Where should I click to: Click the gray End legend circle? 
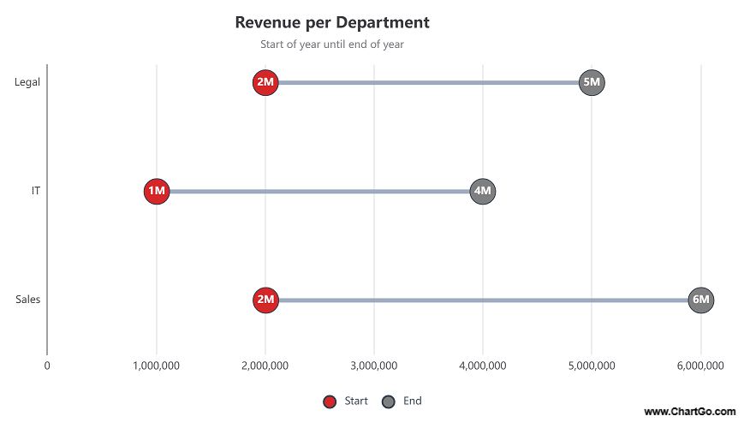click(x=389, y=402)
